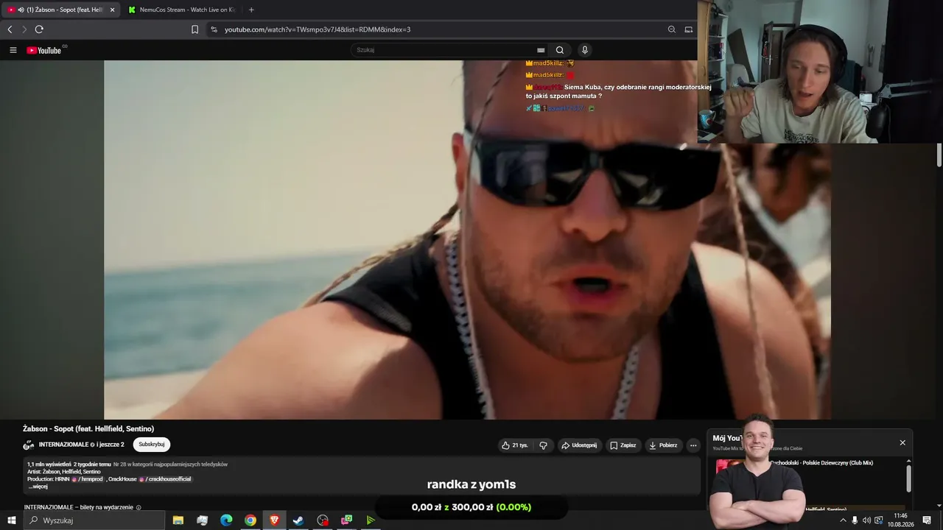Open Steam from the taskbar
943x530 pixels.
point(298,520)
